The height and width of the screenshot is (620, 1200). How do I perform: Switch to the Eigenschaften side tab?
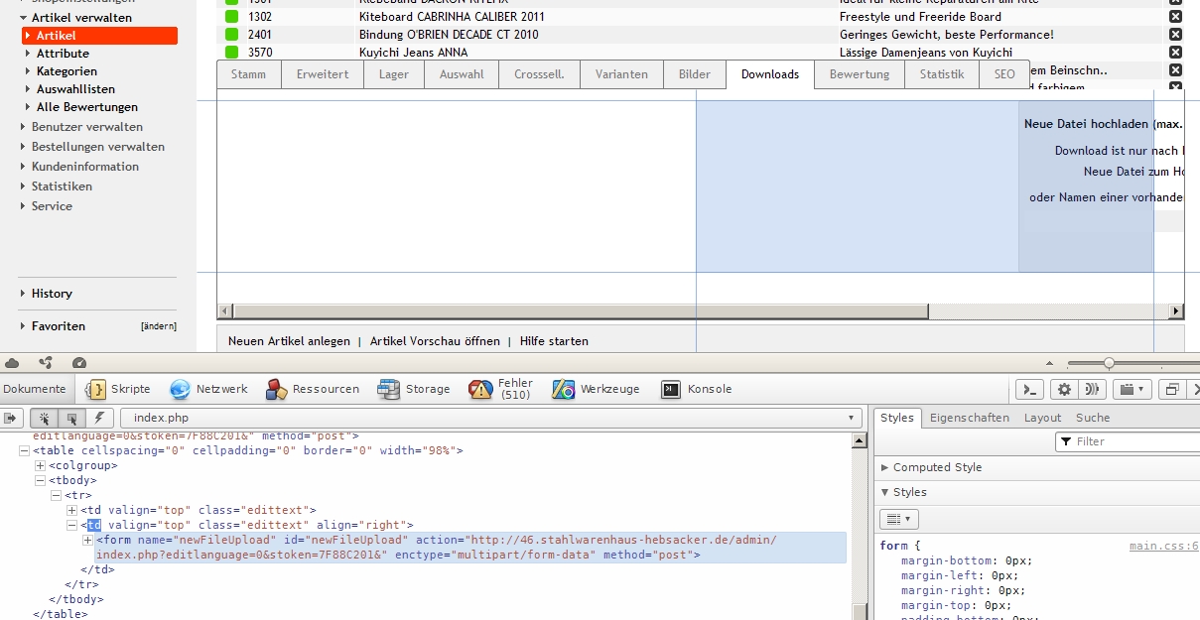pos(969,418)
